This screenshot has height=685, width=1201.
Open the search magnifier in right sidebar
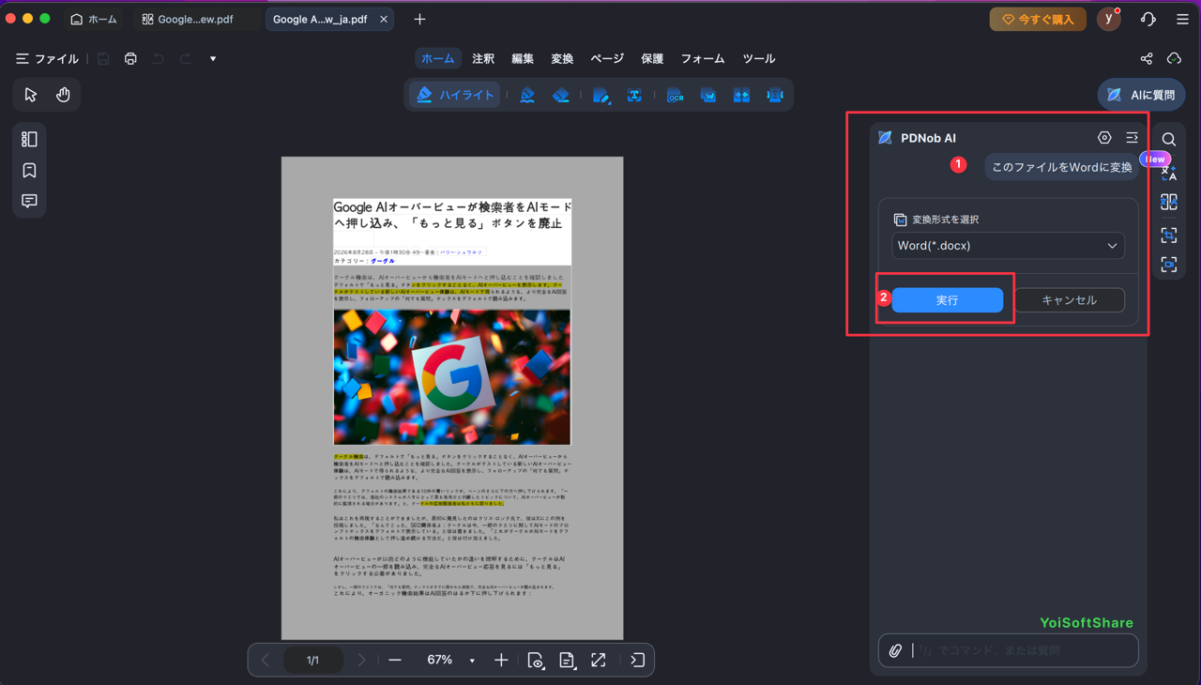point(1169,140)
